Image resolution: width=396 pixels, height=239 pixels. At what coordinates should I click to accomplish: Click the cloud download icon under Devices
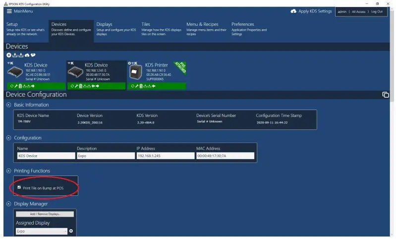click(33, 55)
